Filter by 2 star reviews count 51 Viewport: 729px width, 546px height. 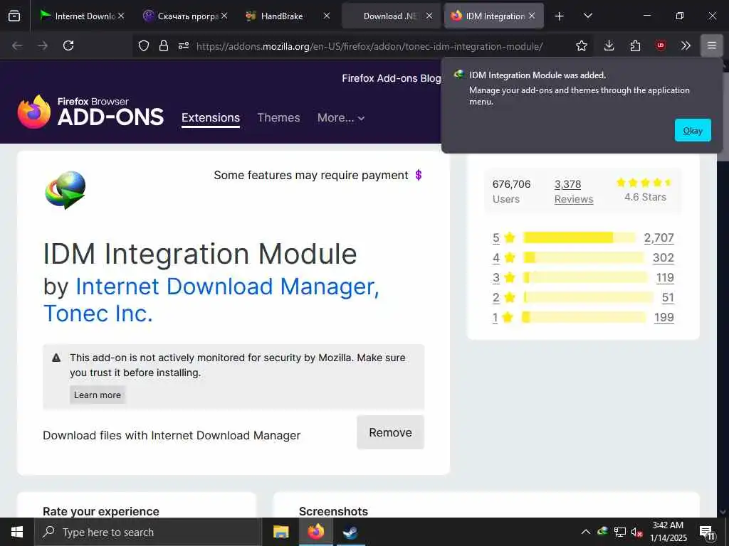pos(668,298)
